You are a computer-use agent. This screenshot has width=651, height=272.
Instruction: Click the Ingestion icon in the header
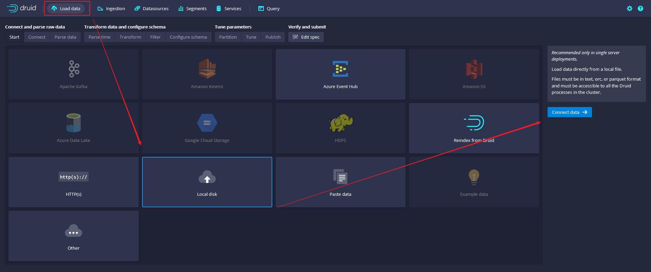(x=100, y=8)
